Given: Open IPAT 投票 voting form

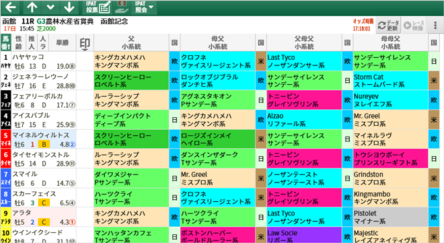Looking at the screenshot, I should coord(98,7).
